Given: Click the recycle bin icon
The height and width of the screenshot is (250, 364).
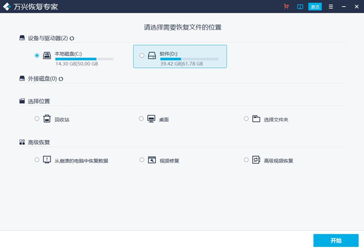Looking at the screenshot, I should click(x=47, y=119).
